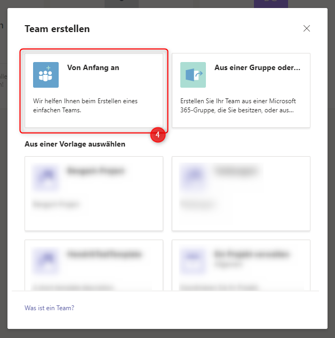Pick the bottom-left template card
This screenshot has height=338, width=335.
tap(94, 273)
